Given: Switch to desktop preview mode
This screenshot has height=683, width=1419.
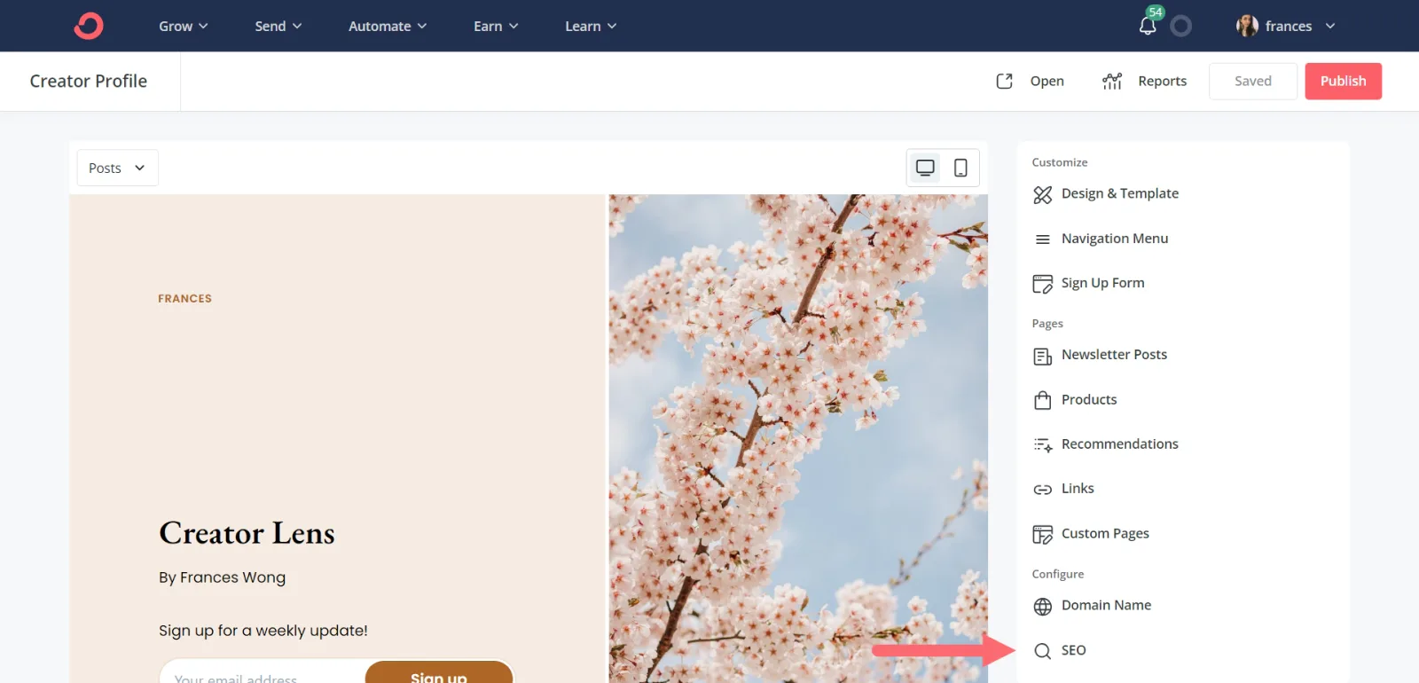Looking at the screenshot, I should pyautogui.click(x=925, y=168).
